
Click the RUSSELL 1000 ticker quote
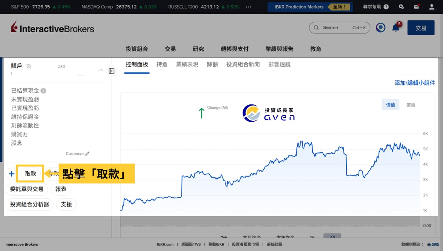coord(204,7)
